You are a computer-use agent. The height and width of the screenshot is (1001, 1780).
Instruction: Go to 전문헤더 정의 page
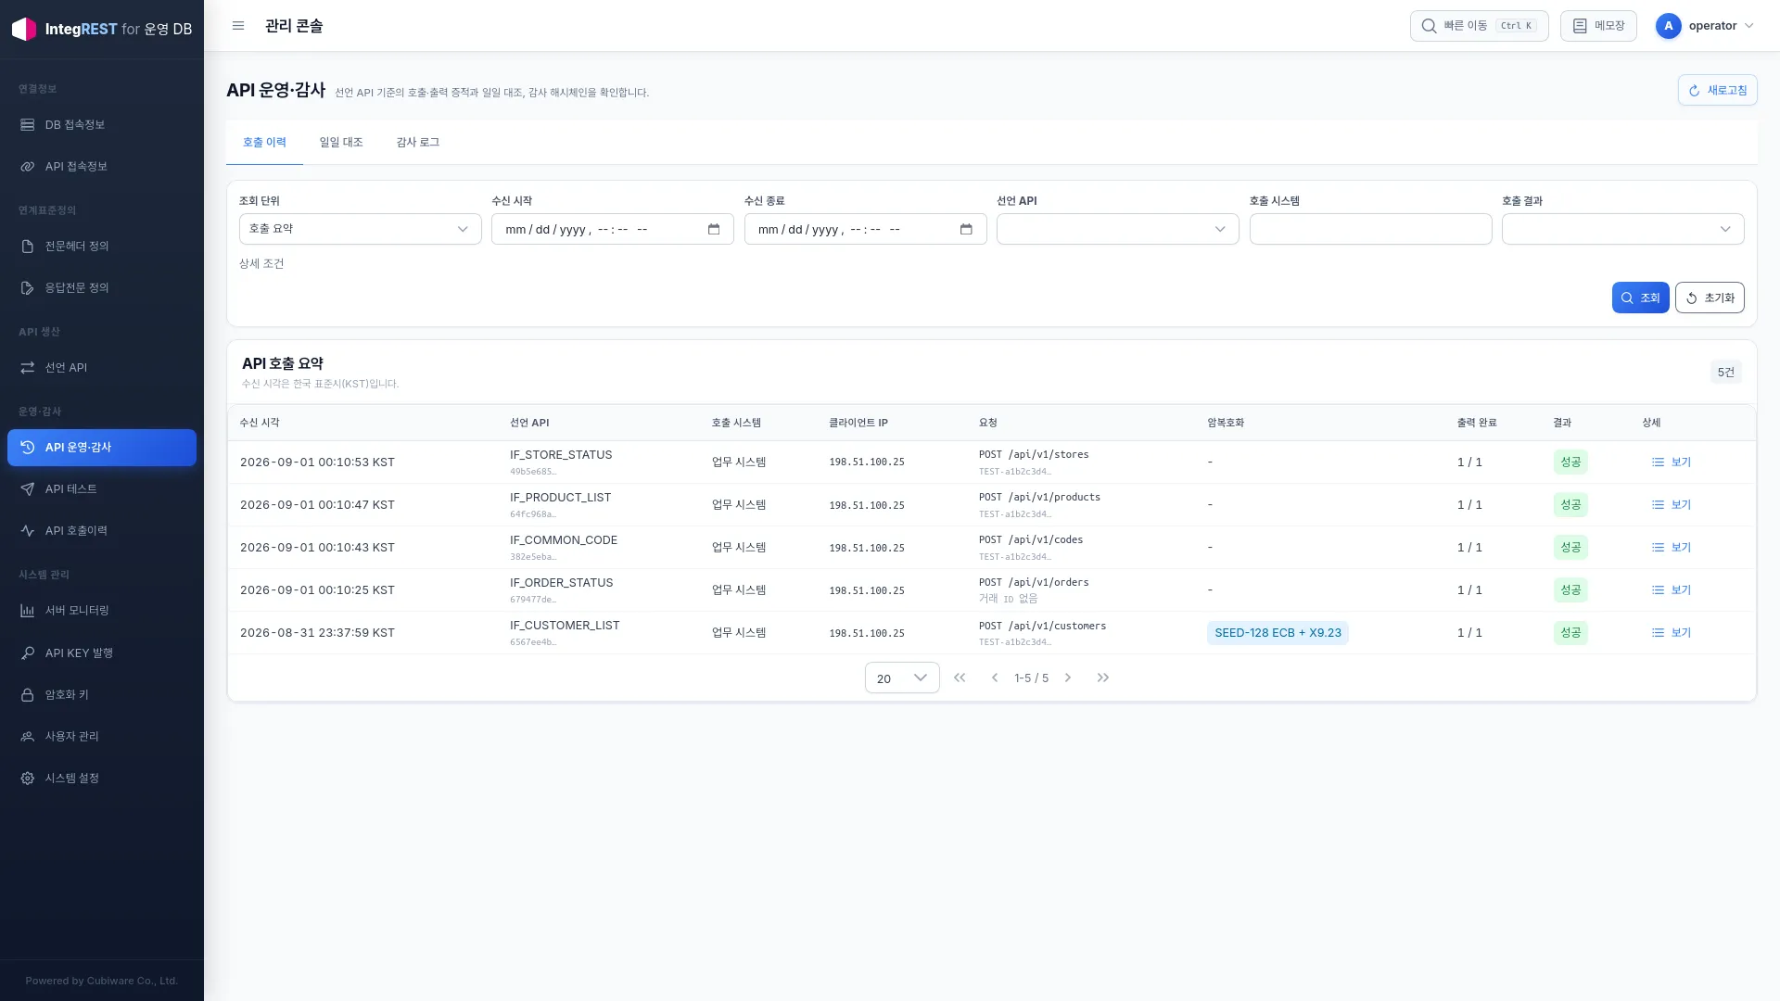point(102,246)
